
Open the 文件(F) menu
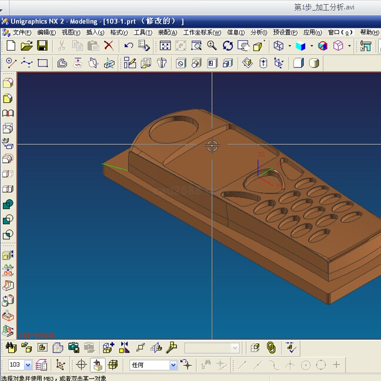(x=22, y=32)
